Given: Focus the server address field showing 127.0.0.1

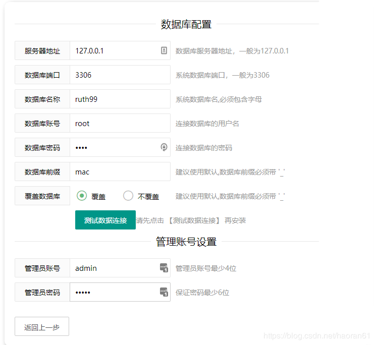Looking at the screenshot, I should click(x=114, y=50).
